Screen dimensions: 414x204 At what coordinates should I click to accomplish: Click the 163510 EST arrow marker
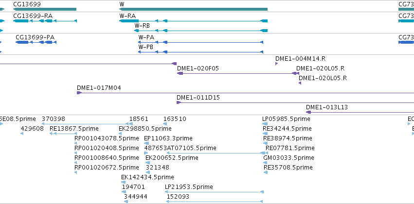[x=165, y=124]
